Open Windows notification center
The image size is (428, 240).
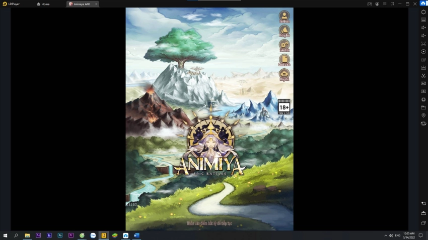point(420,235)
